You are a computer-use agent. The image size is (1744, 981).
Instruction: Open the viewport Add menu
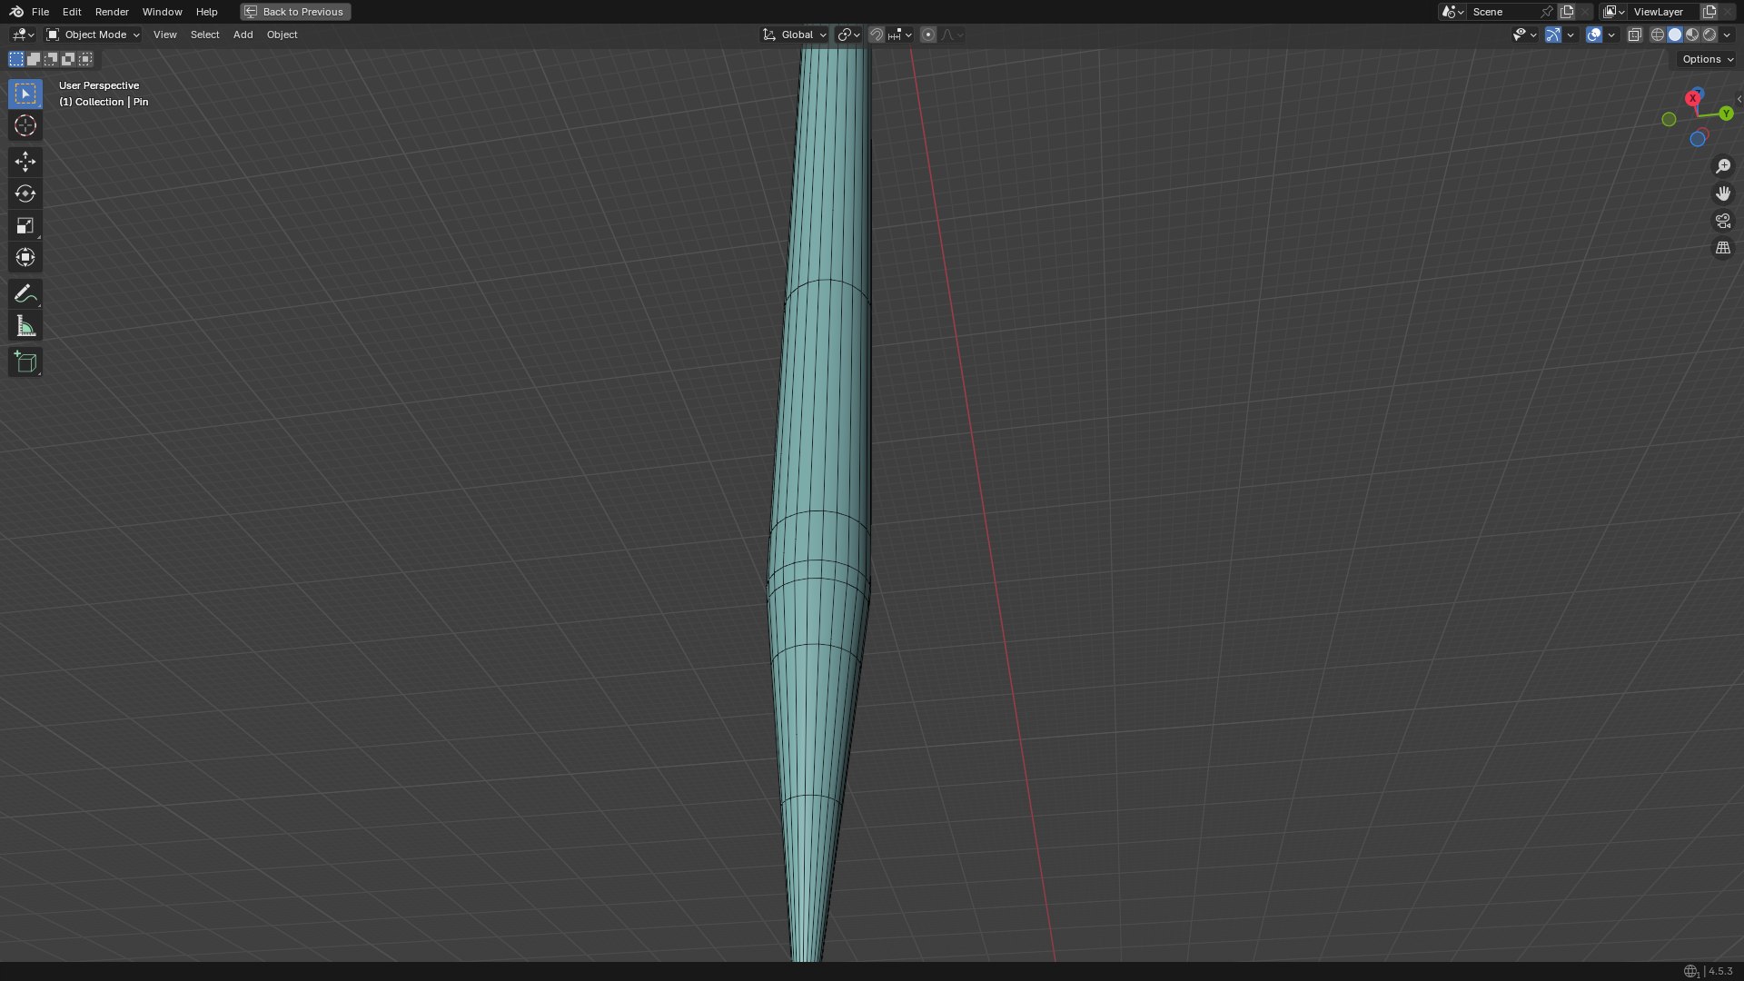[243, 35]
